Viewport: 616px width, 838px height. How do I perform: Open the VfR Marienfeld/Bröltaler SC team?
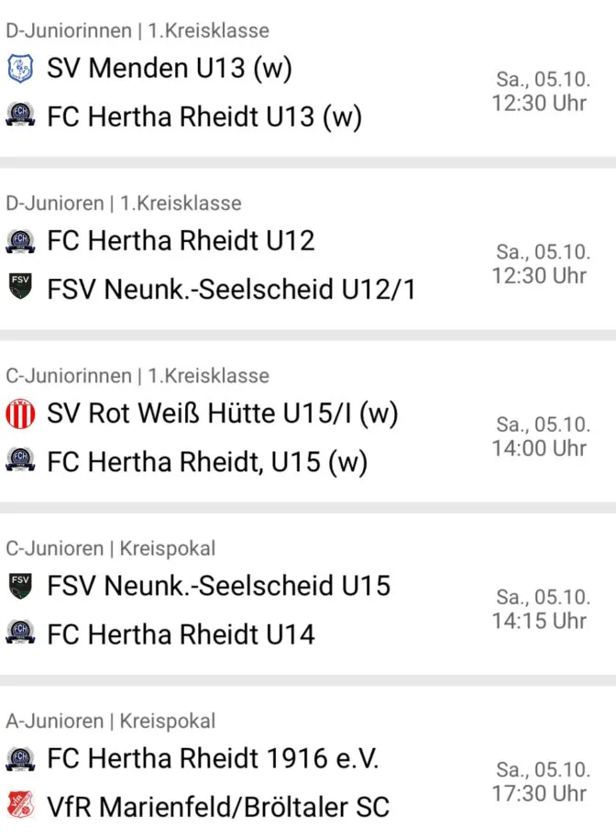pos(218,807)
